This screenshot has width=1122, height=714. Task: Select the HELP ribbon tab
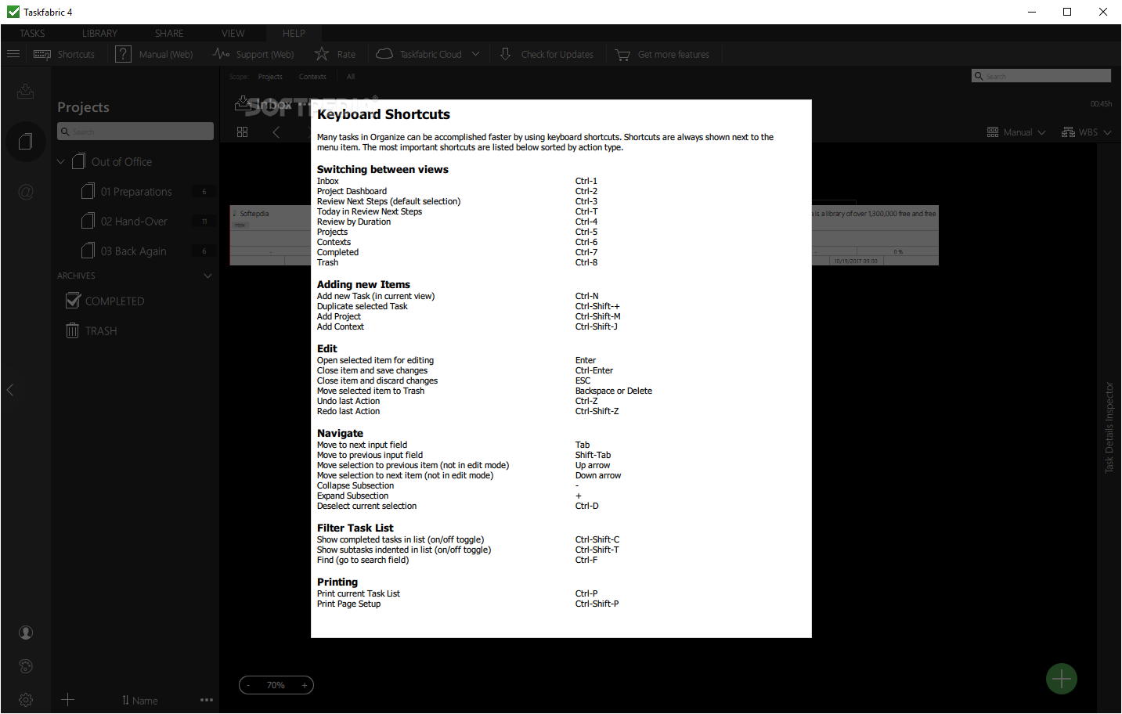click(294, 34)
